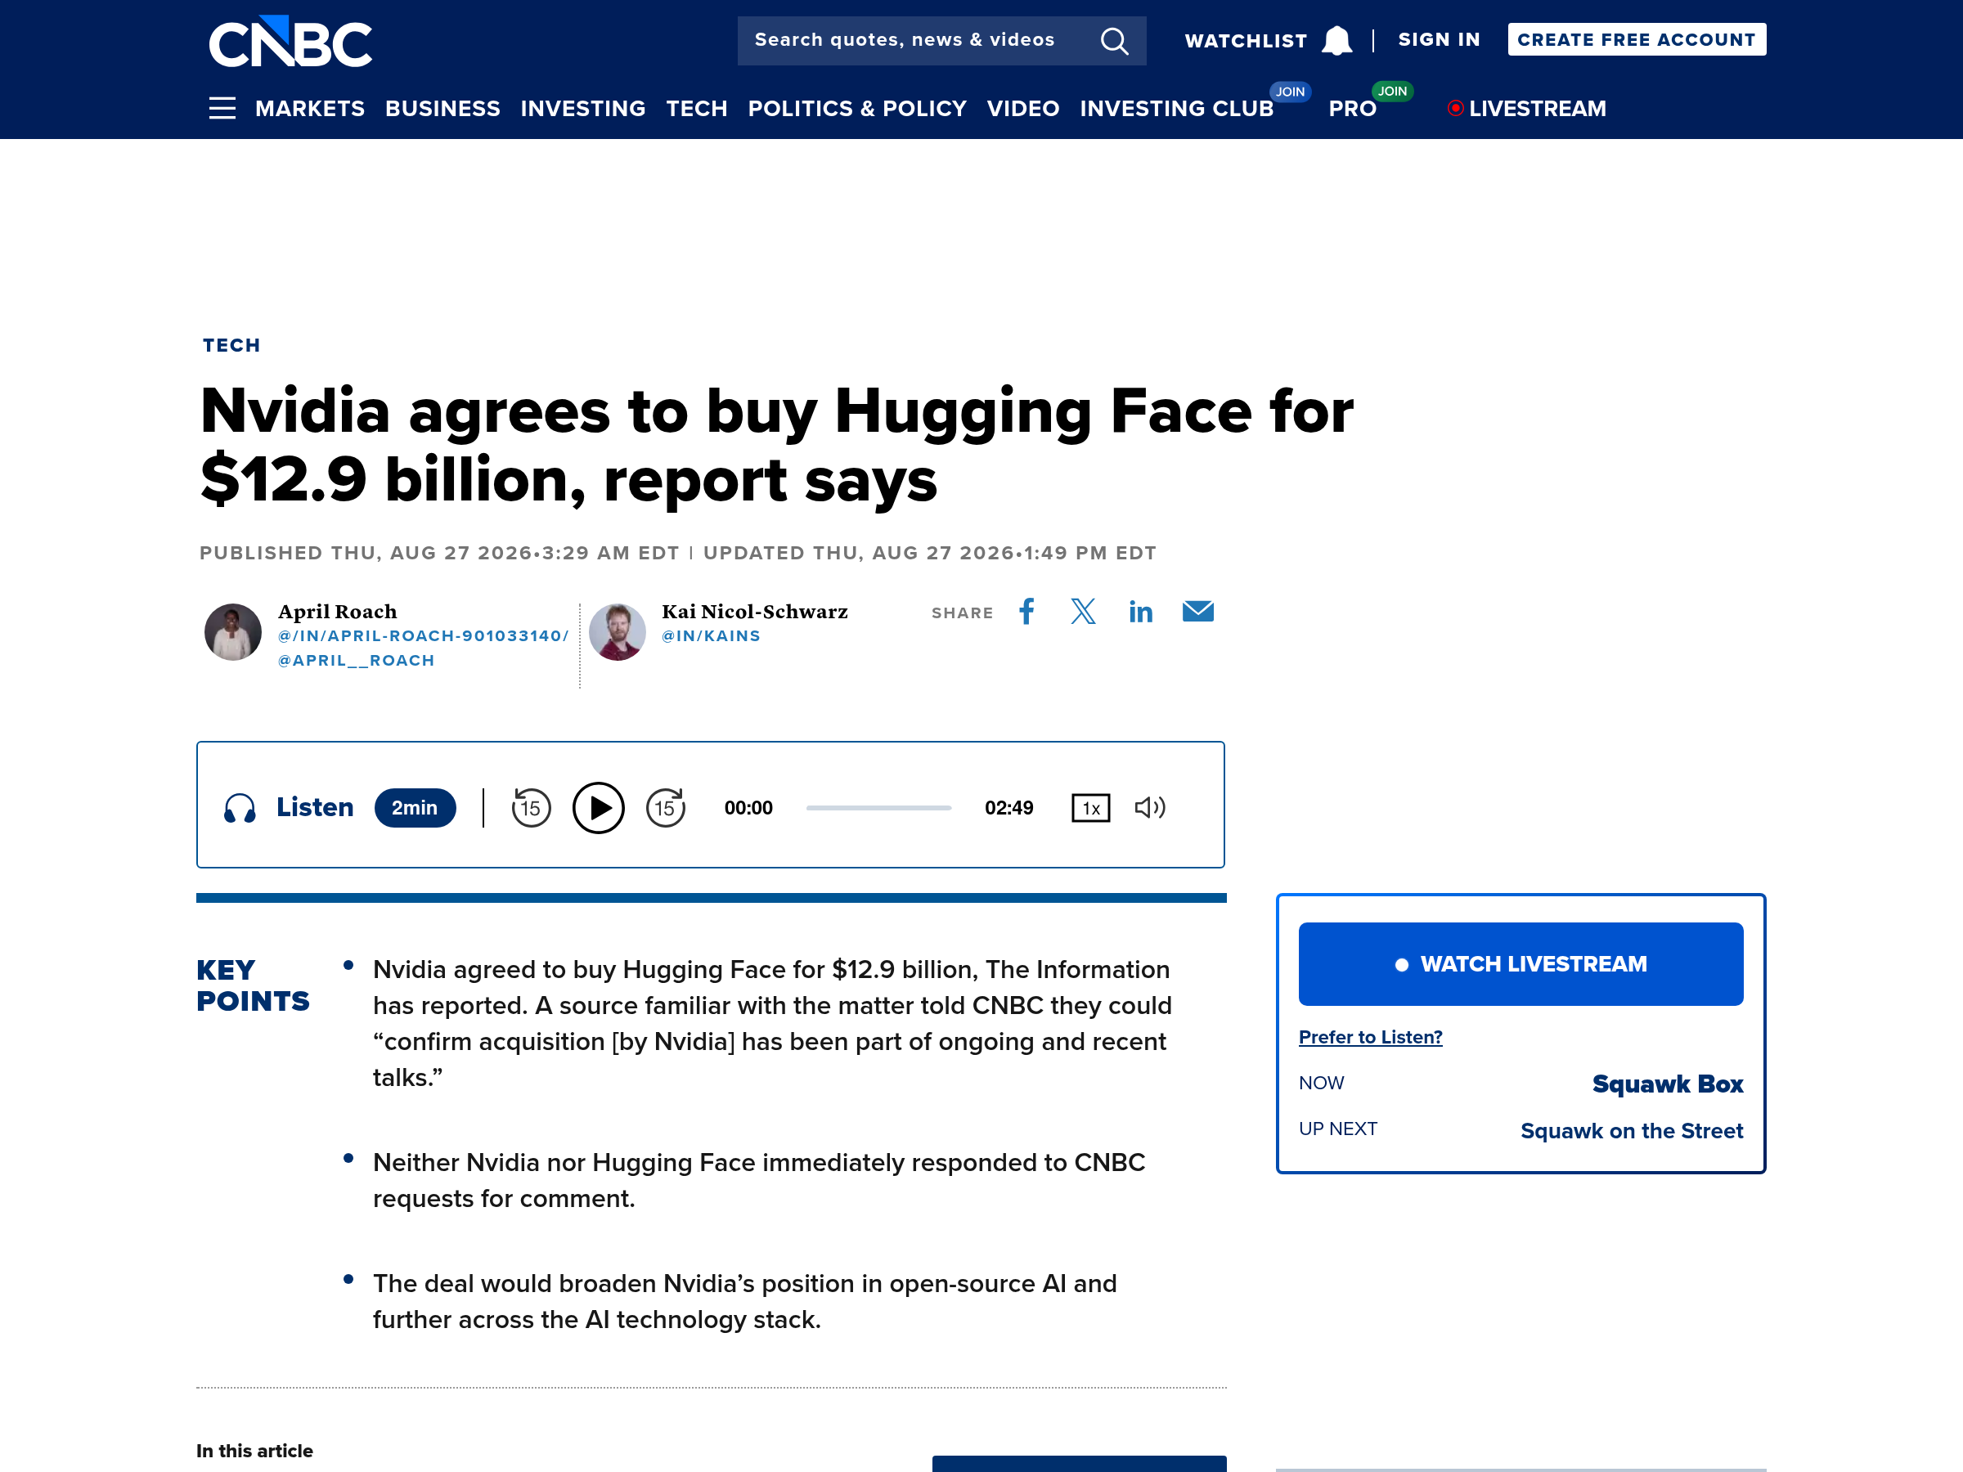Open author Kai Nicol-Schwarz's profile name
Image resolution: width=1963 pixels, height=1472 pixels.
click(755, 612)
